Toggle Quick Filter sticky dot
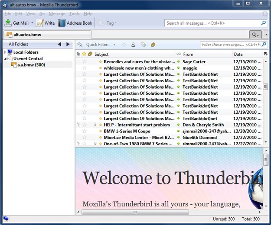This screenshot has width=271, height=225. click(x=114, y=45)
